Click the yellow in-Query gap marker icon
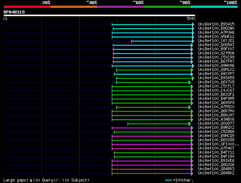The image size is (241, 183). (x=31, y=180)
